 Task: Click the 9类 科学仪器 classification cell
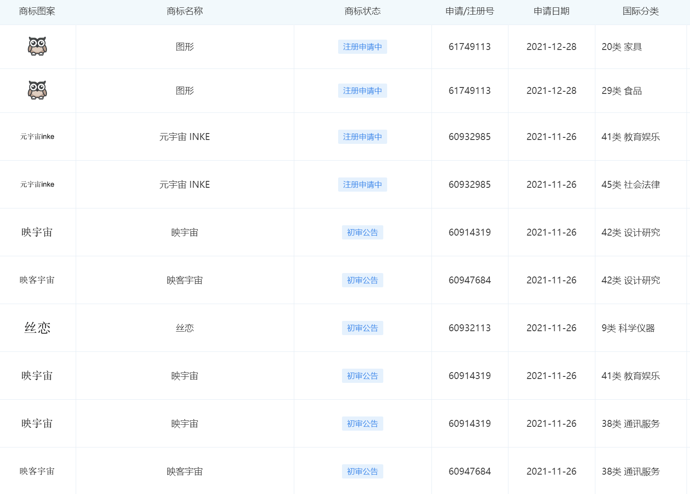(x=628, y=328)
